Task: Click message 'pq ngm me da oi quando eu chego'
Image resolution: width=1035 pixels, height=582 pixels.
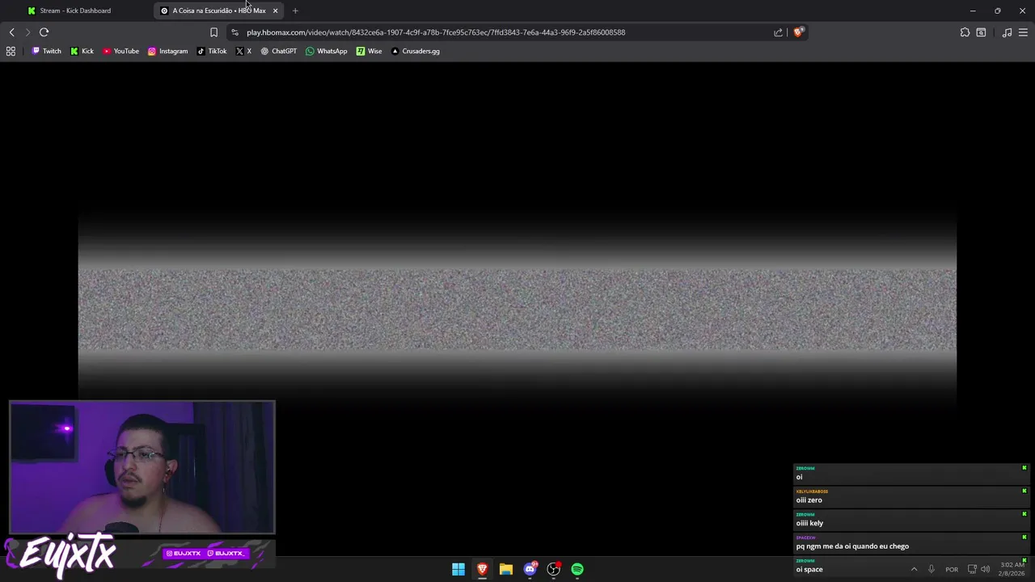Action: [852, 546]
